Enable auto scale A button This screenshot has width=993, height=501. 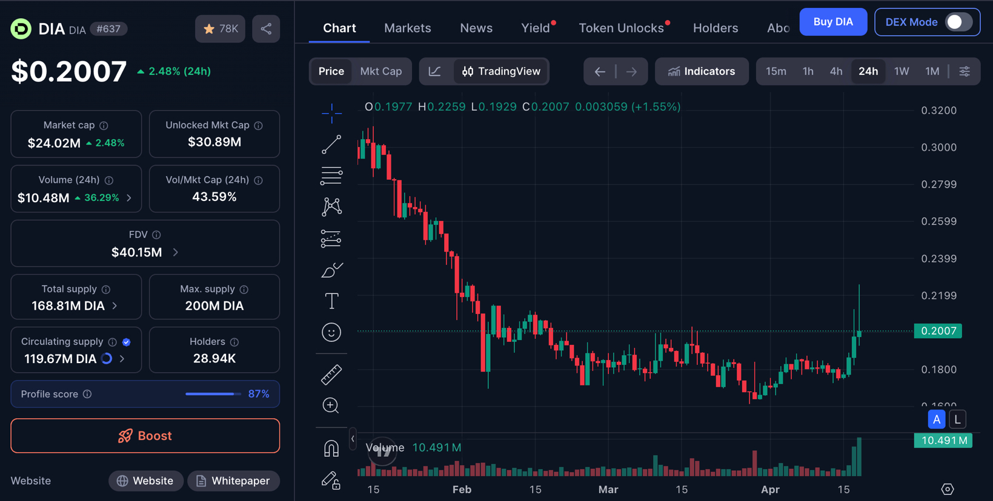point(937,419)
